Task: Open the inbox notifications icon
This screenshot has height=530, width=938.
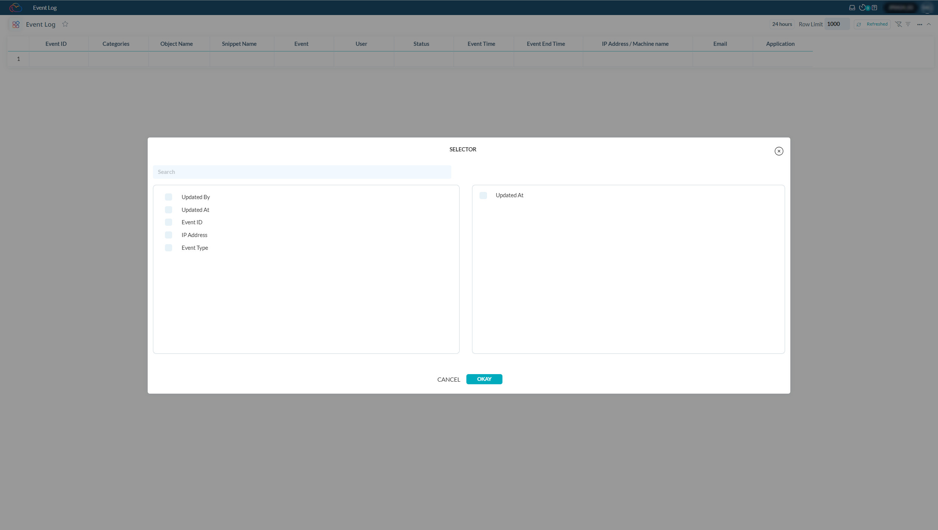Action: [x=852, y=8]
